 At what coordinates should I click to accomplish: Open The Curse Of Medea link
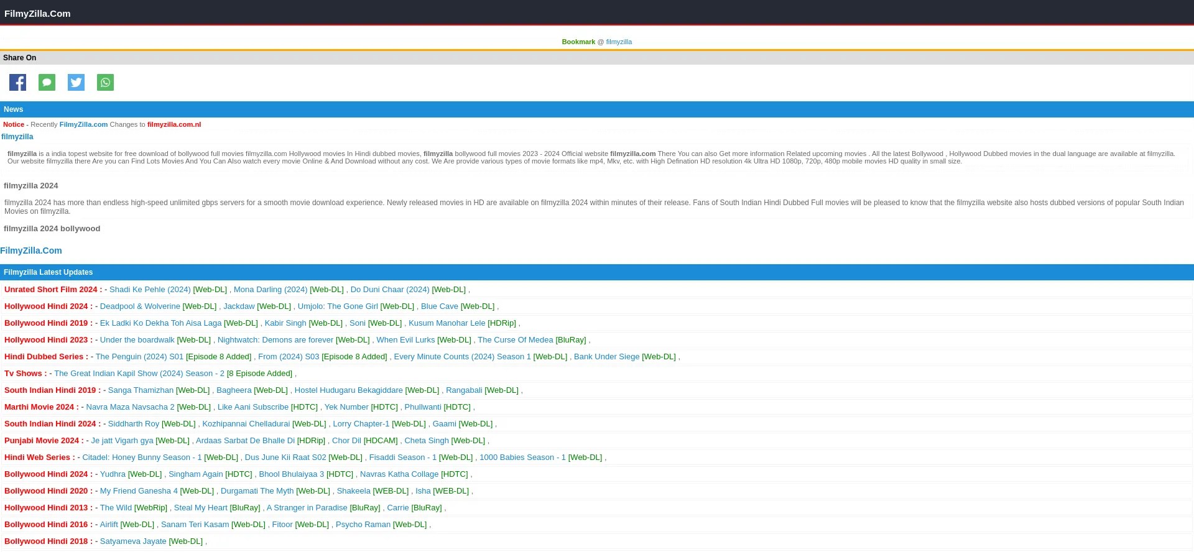point(516,340)
